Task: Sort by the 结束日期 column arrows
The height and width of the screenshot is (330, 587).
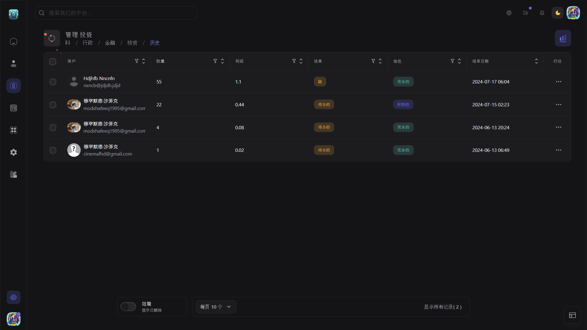Action: pyautogui.click(x=536, y=61)
